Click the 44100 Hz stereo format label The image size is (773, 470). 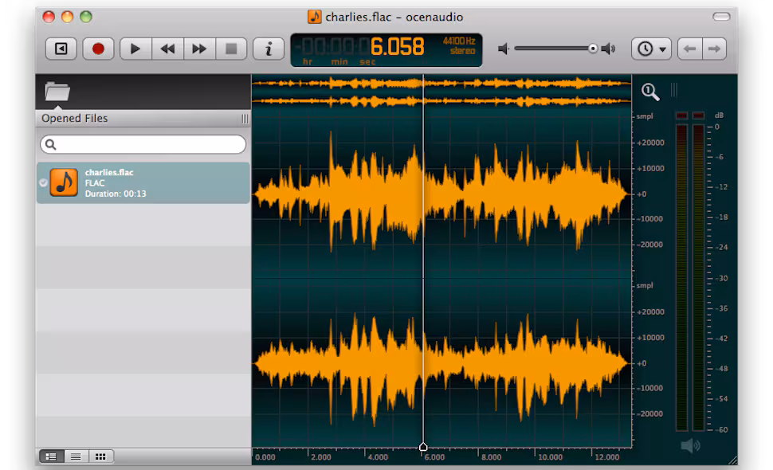(x=459, y=46)
